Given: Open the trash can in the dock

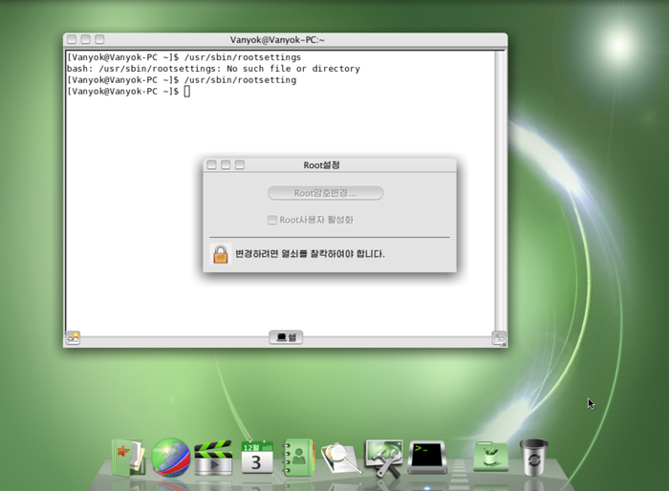Looking at the screenshot, I should click(x=532, y=458).
